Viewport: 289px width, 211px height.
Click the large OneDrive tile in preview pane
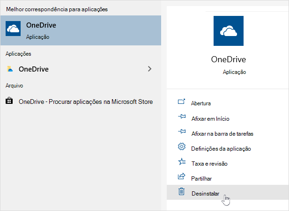(x=229, y=31)
